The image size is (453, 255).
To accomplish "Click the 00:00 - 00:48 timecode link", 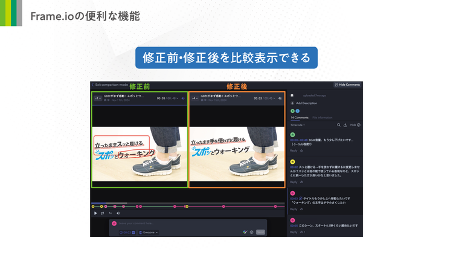I will (x=299, y=140).
